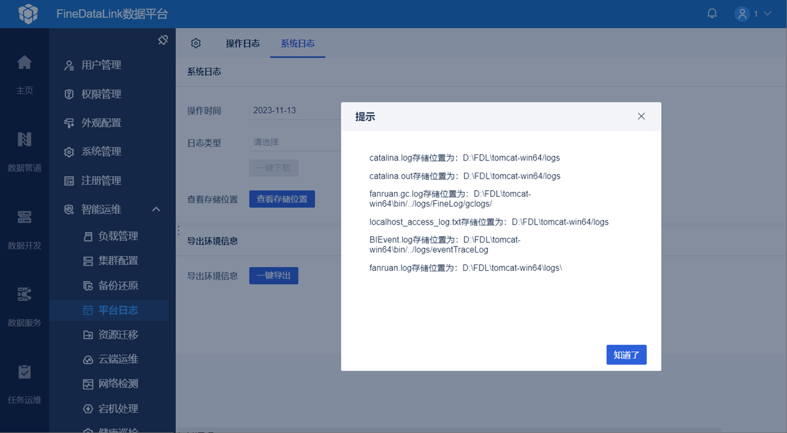Expand the user account dropdown arrow
The height and width of the screenshot is (433, 787).
[767, 14]
